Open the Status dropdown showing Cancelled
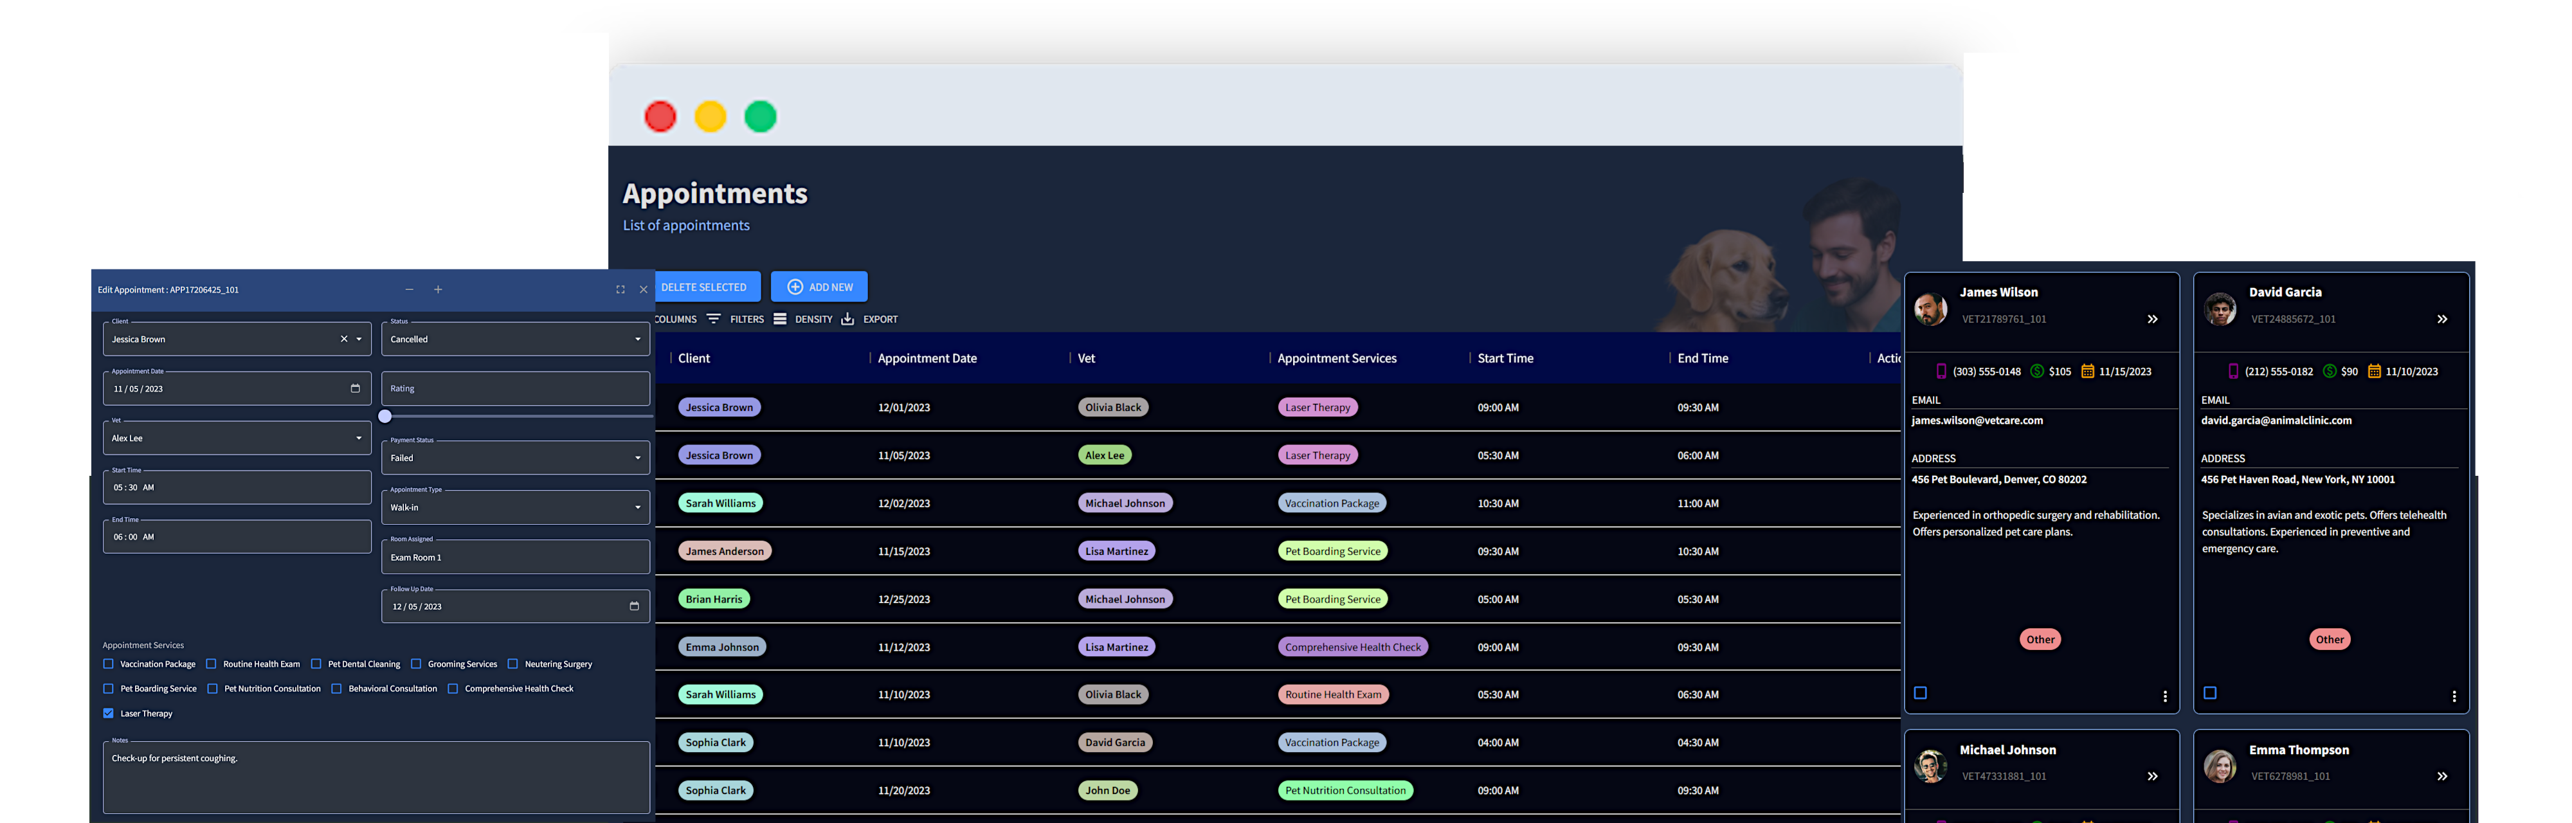This screenshot has width=2572, height=823. pos(515,339)
